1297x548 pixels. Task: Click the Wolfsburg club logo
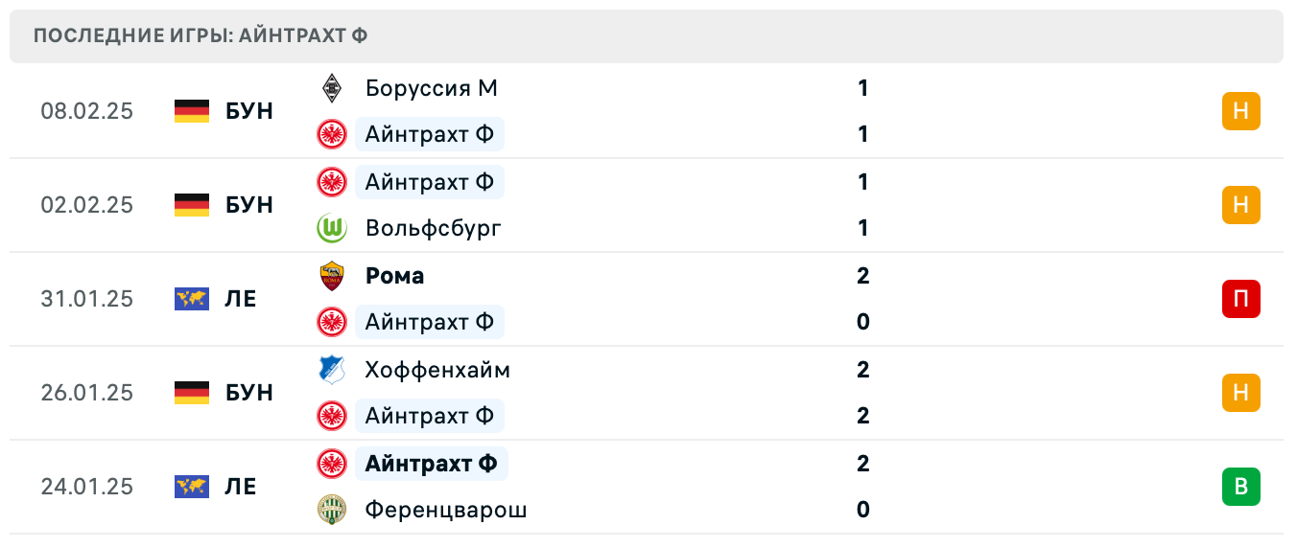(x=332, y=228)
